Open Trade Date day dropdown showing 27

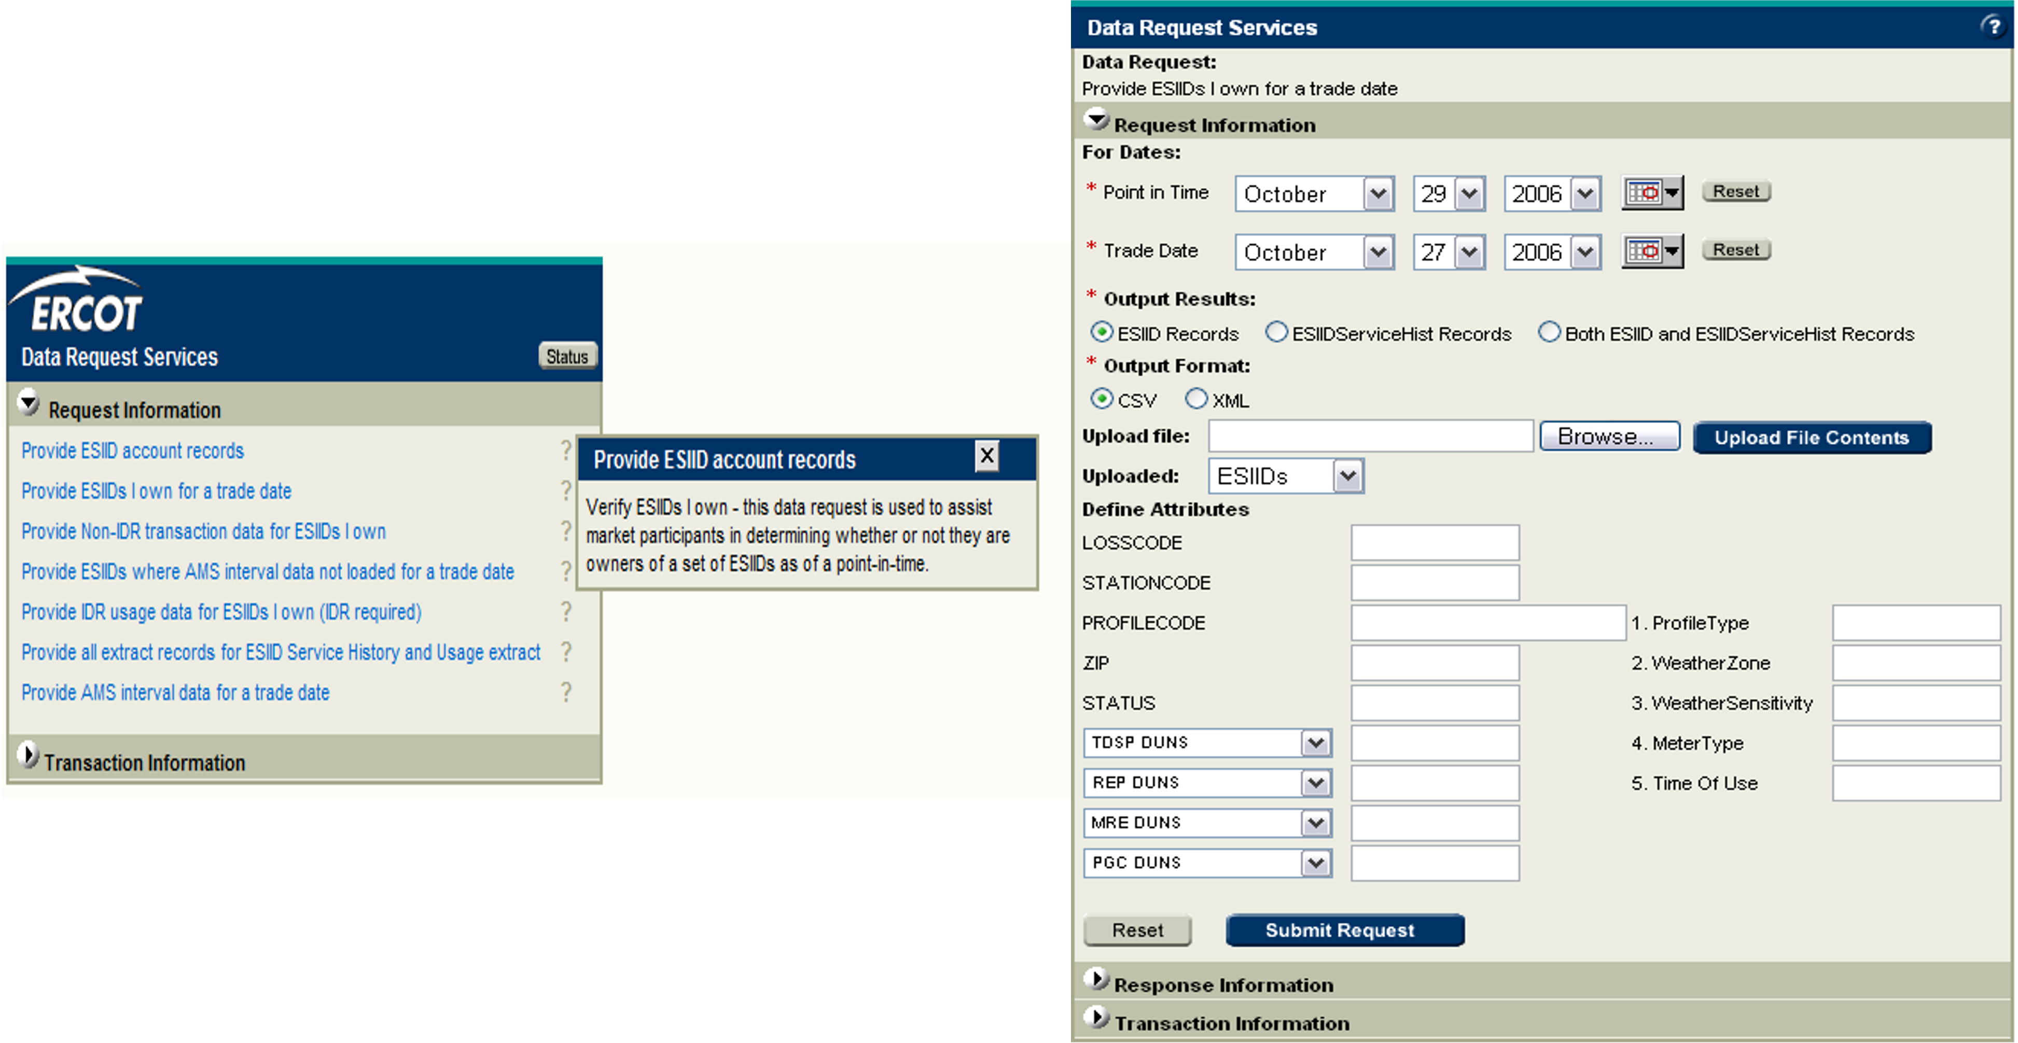(1449, 252)
